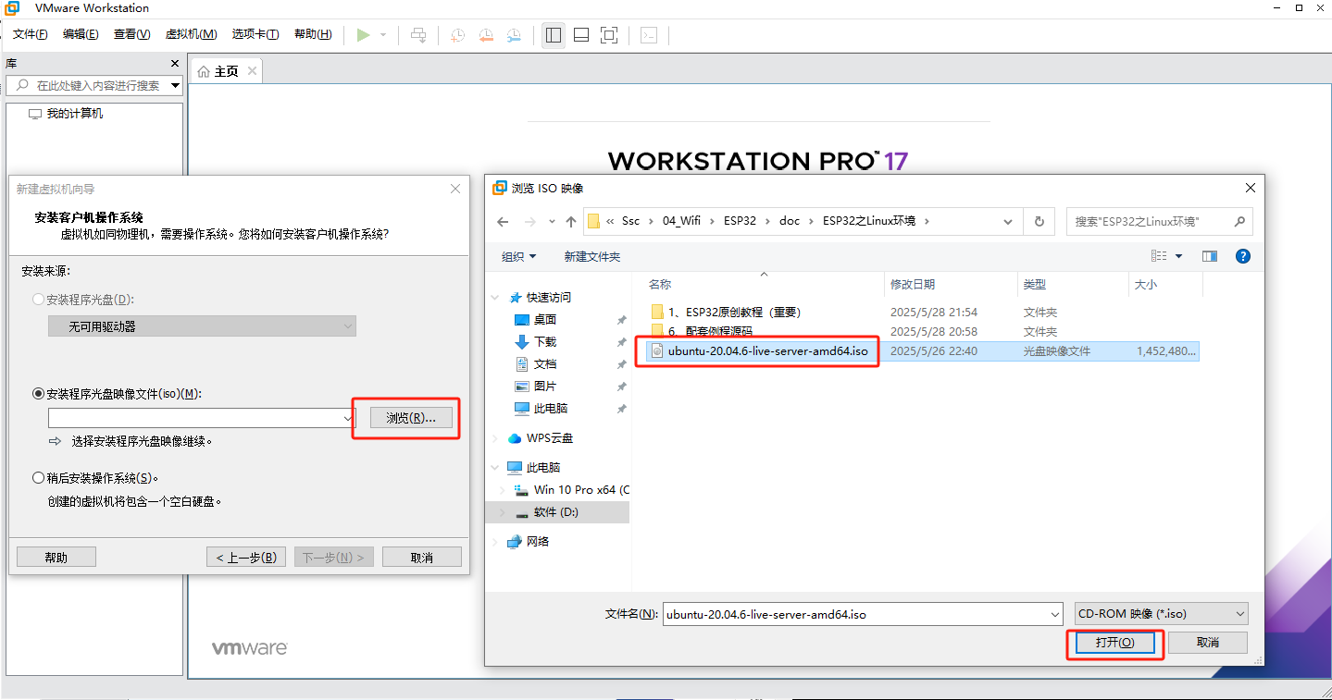Open the 组织 dropdown menu
This screenshot has width=1332, height=700.
click(518, 256)
